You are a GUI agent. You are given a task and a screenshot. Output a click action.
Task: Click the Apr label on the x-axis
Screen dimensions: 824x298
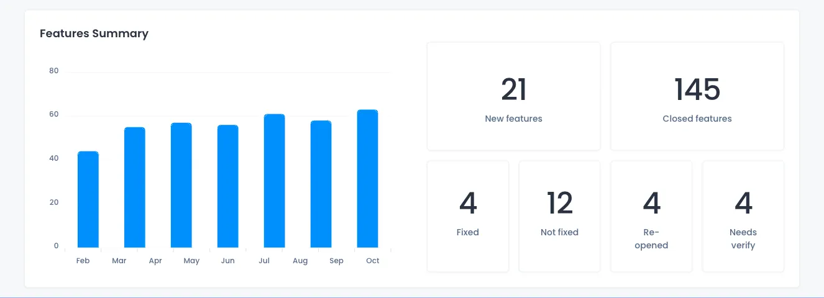coord(155,261)
